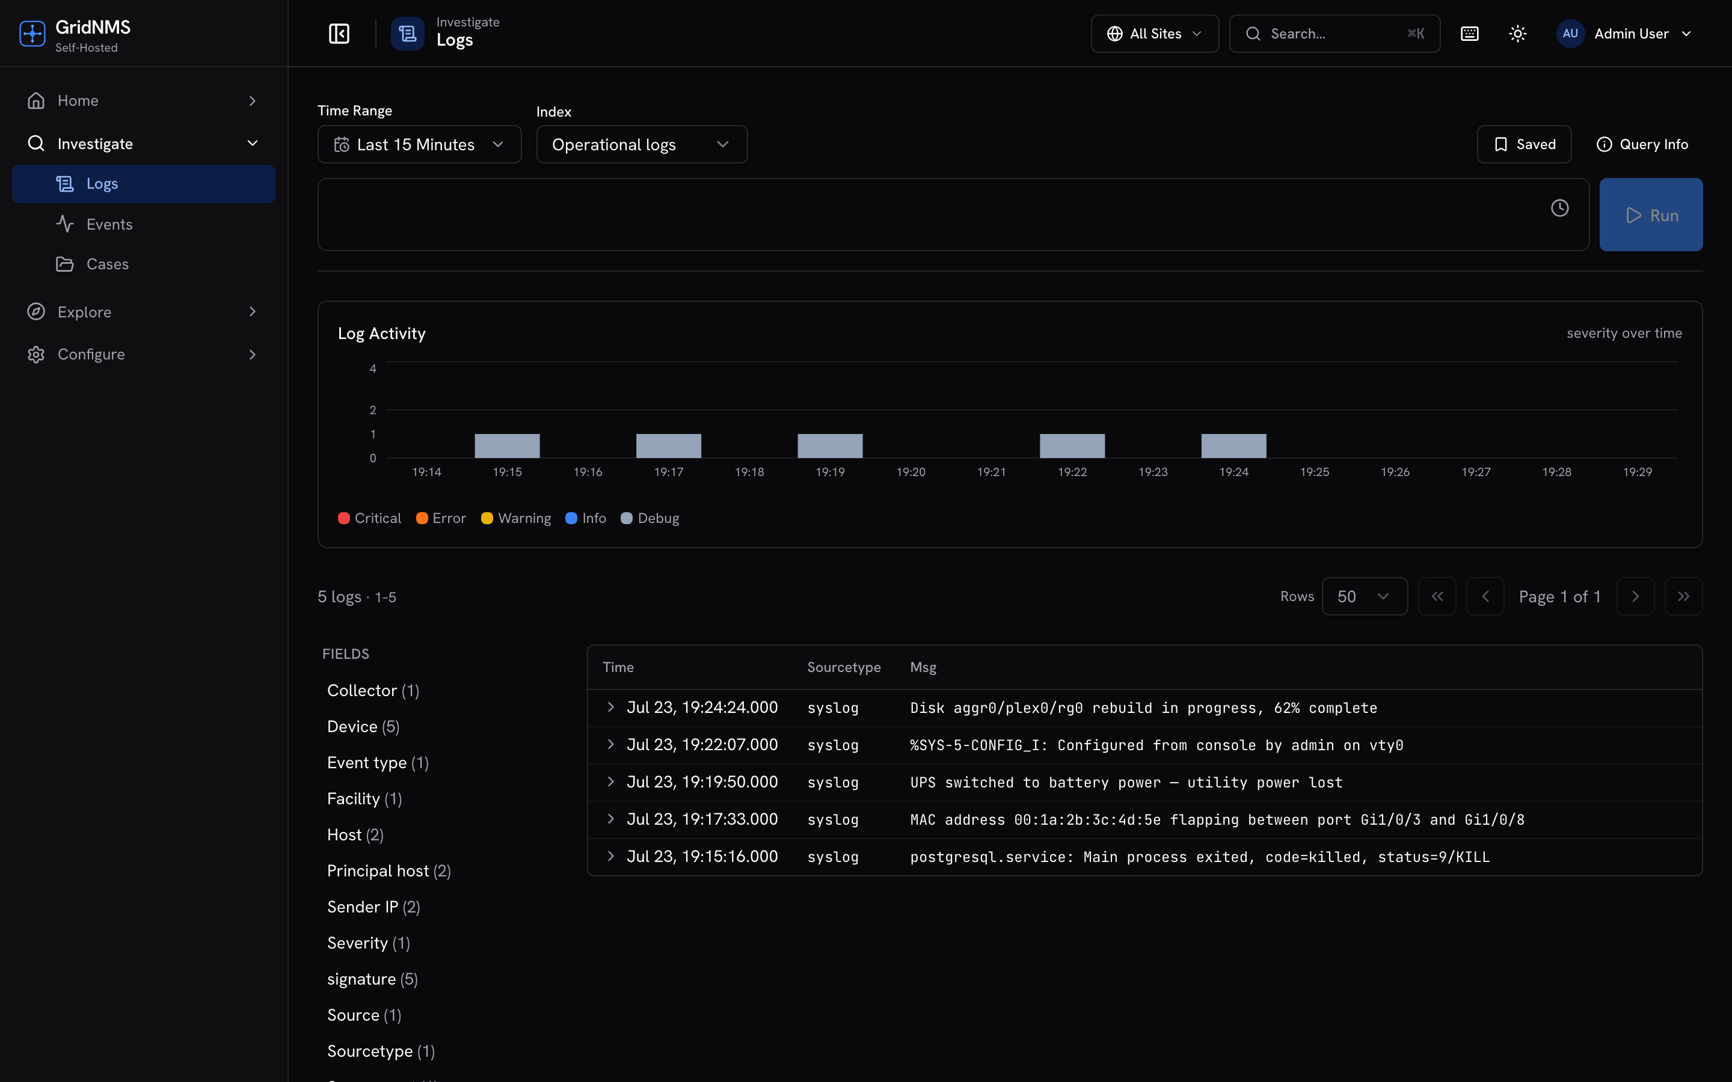Screen dimensions: 1732x1082
Task: Open the Events sidebar item
Action: 143,224
